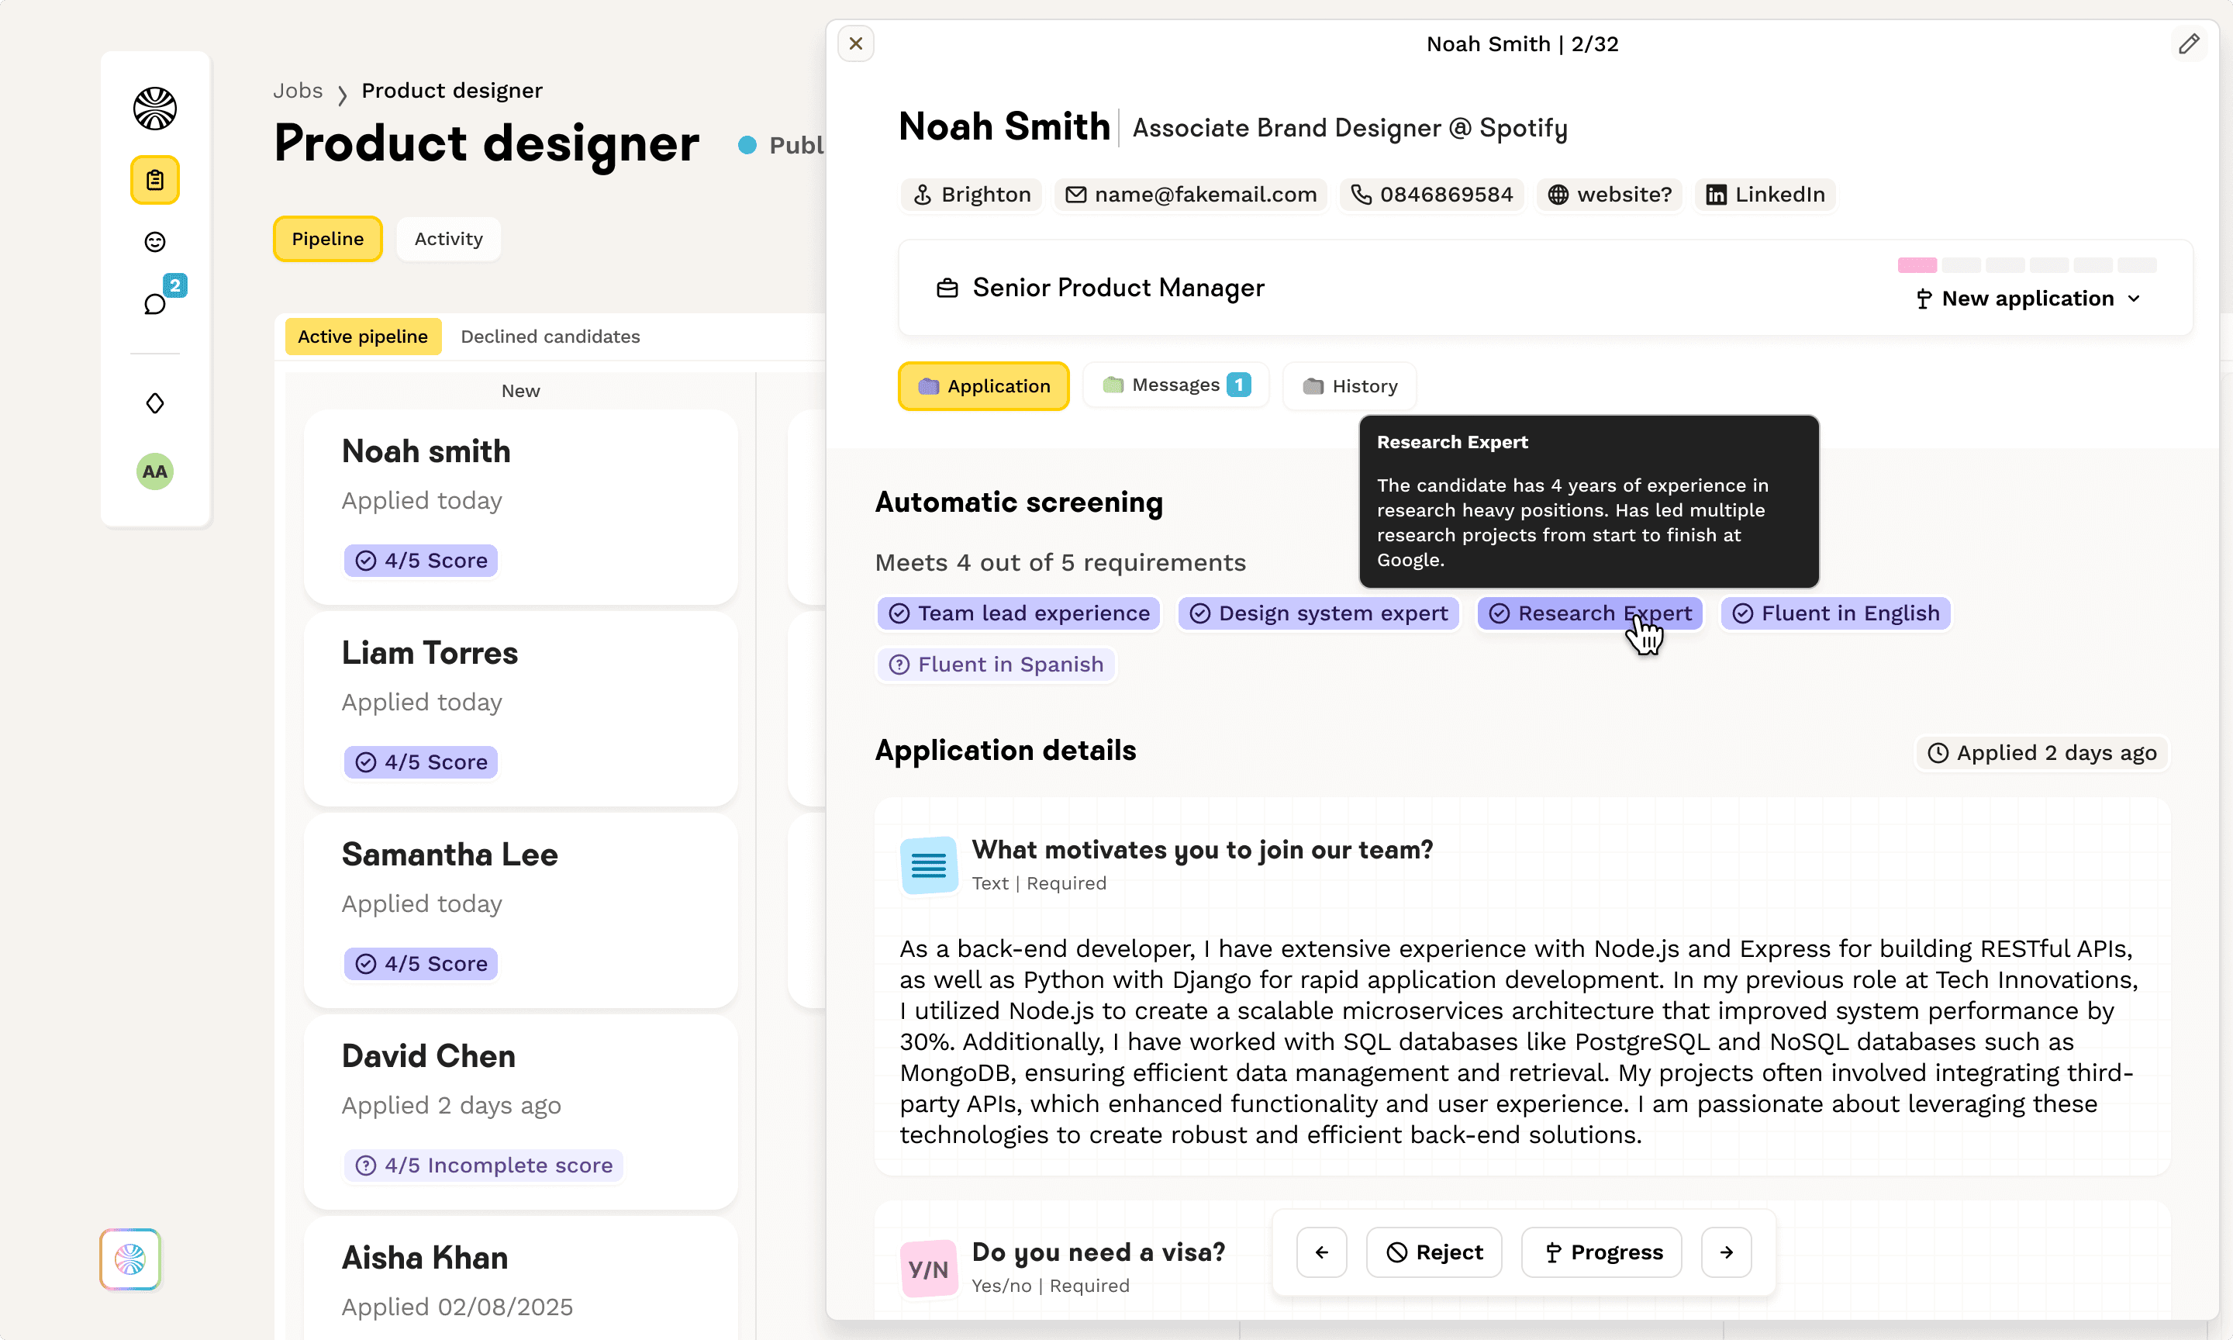Click the Design system expert requirement chip

coord(1318,613)
